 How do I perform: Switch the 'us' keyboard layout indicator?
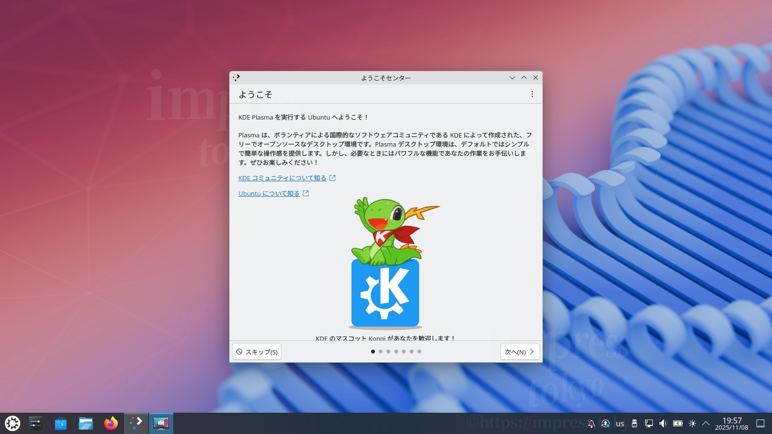[x=620, y=423]
